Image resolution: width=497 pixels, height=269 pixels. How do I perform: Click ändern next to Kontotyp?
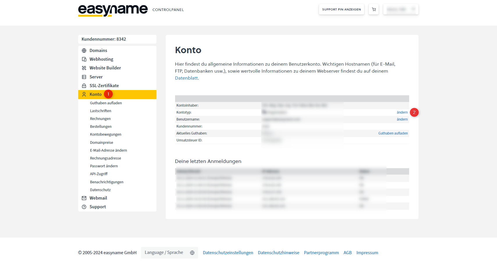(x=402, y=112)
